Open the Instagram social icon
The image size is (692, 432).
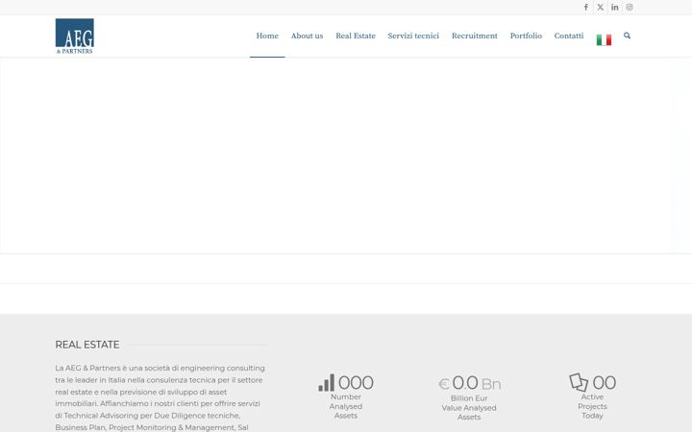pos(630,7)
